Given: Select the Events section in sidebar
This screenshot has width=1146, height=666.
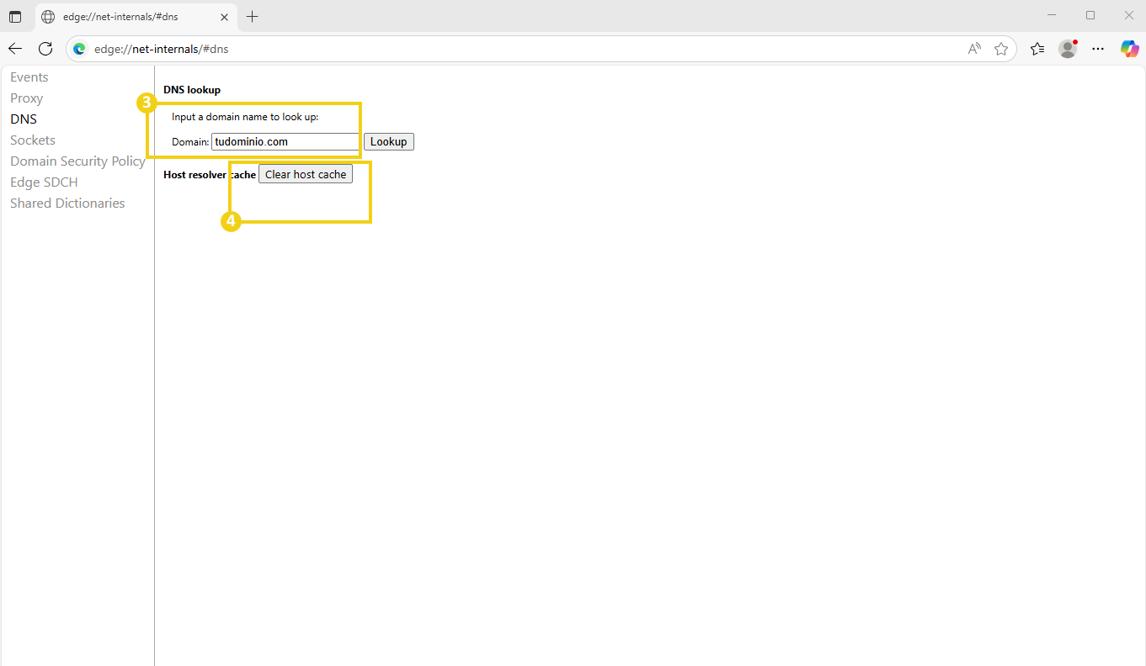Looking at the screenshot, I should coord(29,77).
